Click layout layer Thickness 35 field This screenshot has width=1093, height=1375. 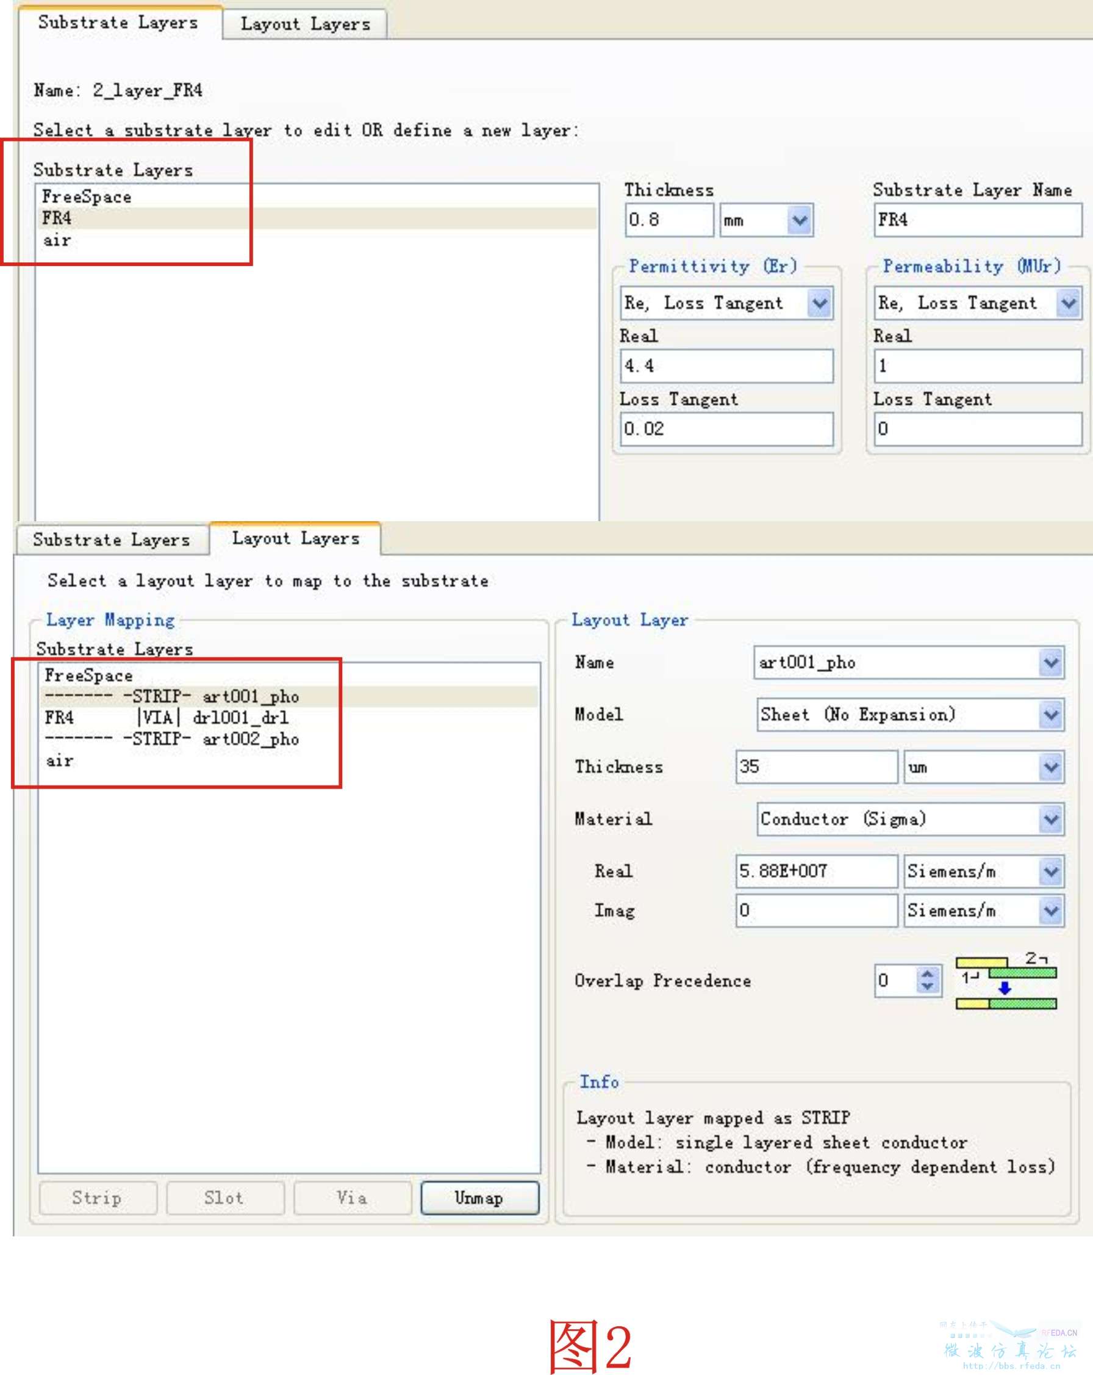pos(817,767)
